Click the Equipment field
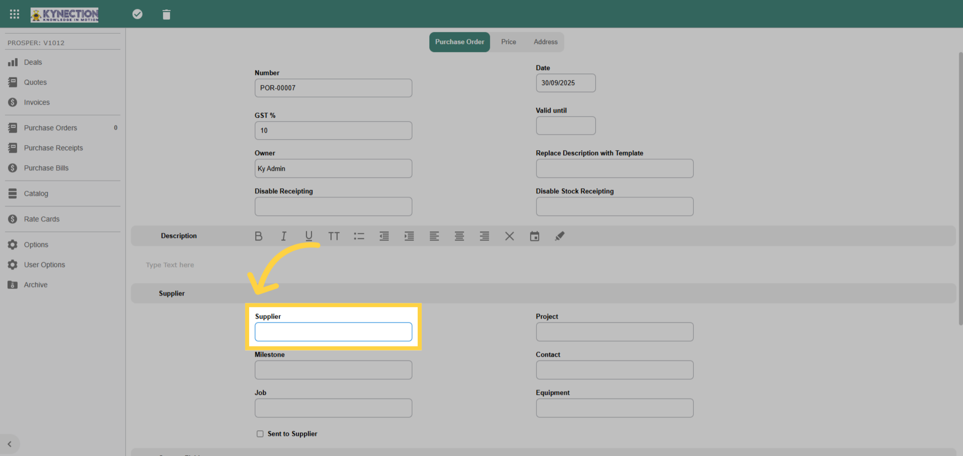The image size is (963, 456). [x=614, y=408]
